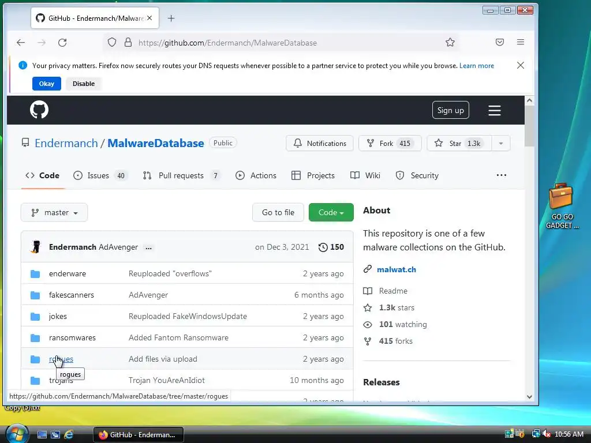Screen dimensions: 591x443
Task: Click the Okay button
Action: click(x=47, y=84)
